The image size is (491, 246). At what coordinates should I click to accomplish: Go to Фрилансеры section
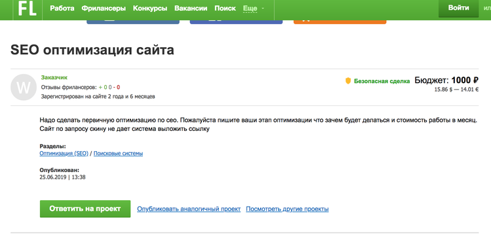(104, 9)
